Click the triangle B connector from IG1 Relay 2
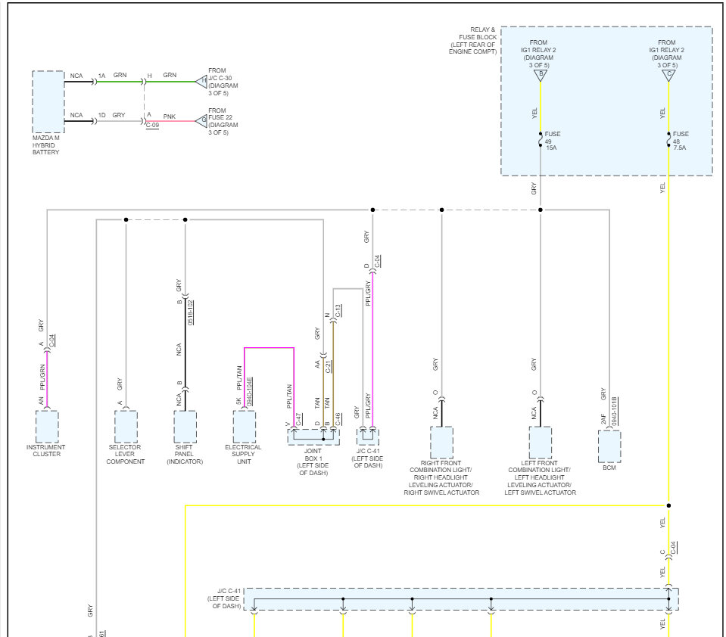The width and height of the screenshot is (726, 637). click(x=541, y=75)
